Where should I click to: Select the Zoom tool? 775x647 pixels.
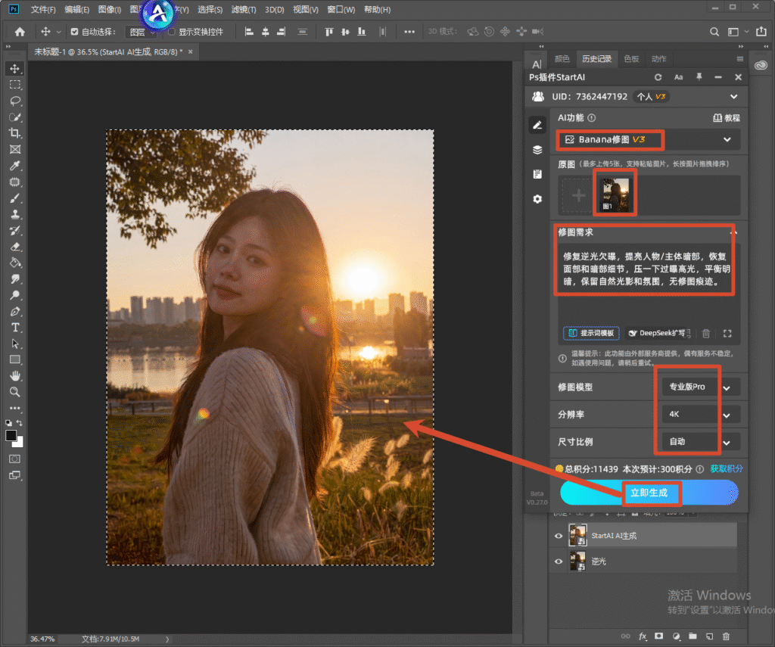tap(15, 393)
